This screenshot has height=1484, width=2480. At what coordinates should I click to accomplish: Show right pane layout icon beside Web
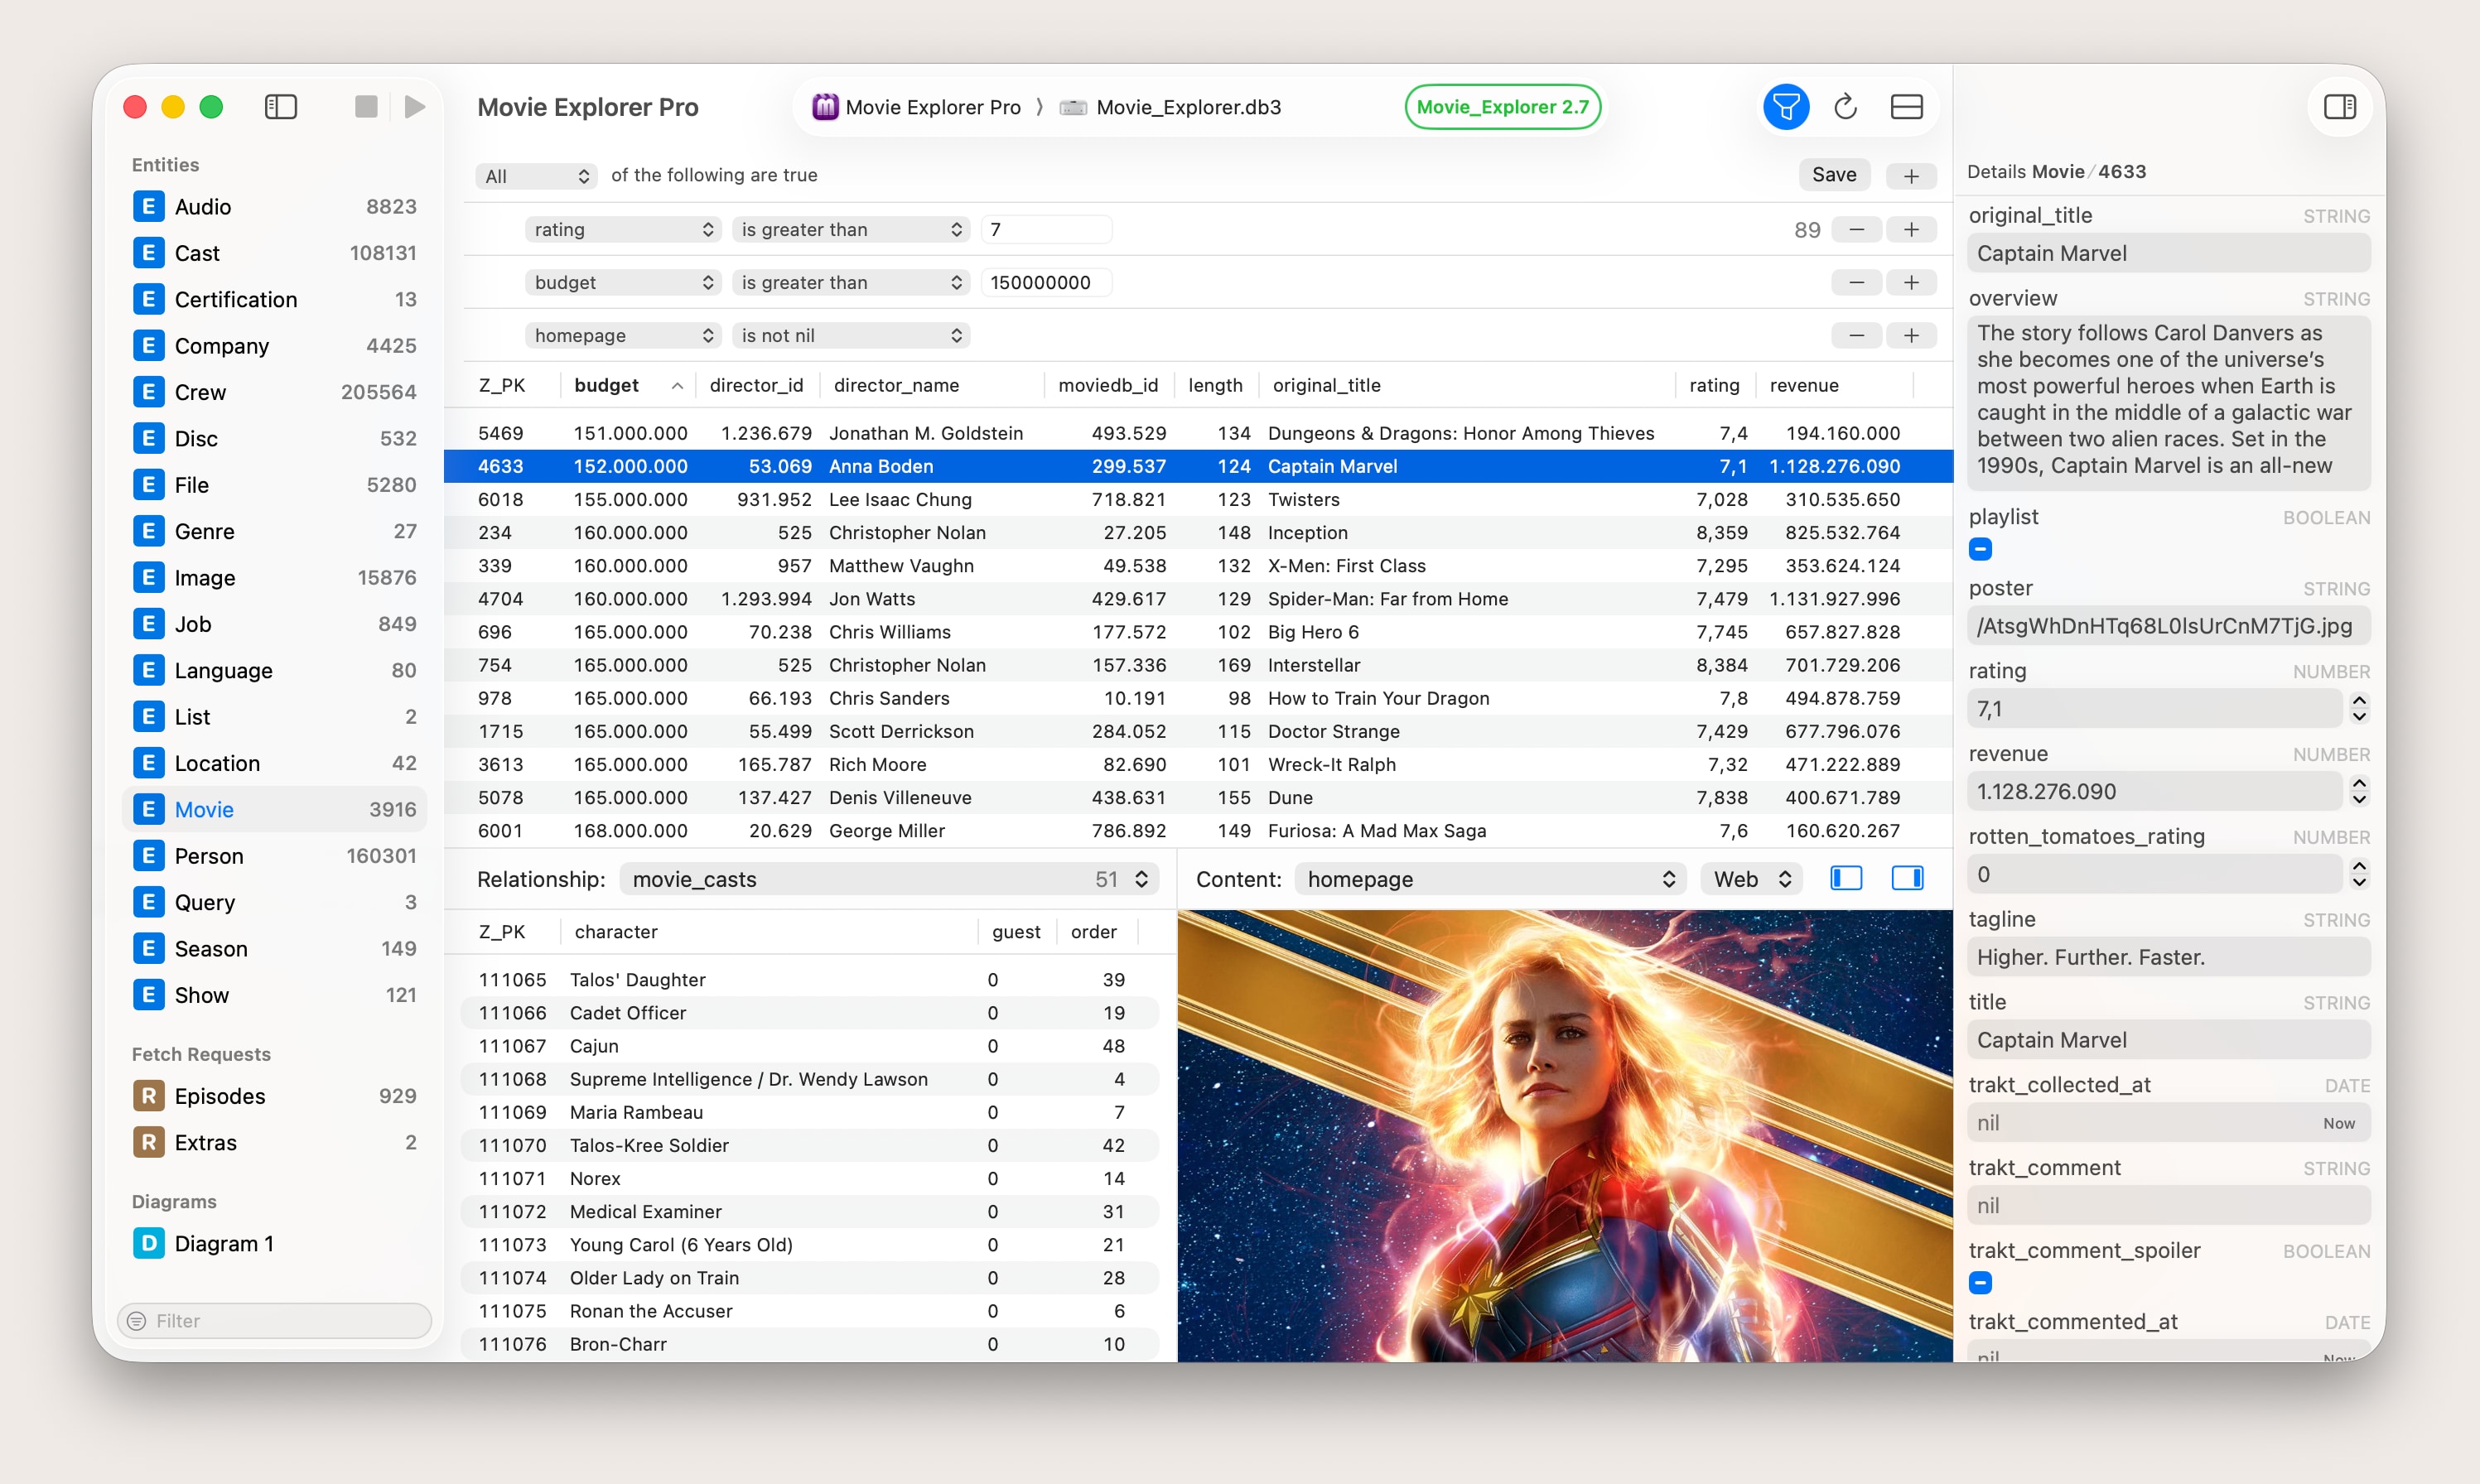tap(1907, 879)
